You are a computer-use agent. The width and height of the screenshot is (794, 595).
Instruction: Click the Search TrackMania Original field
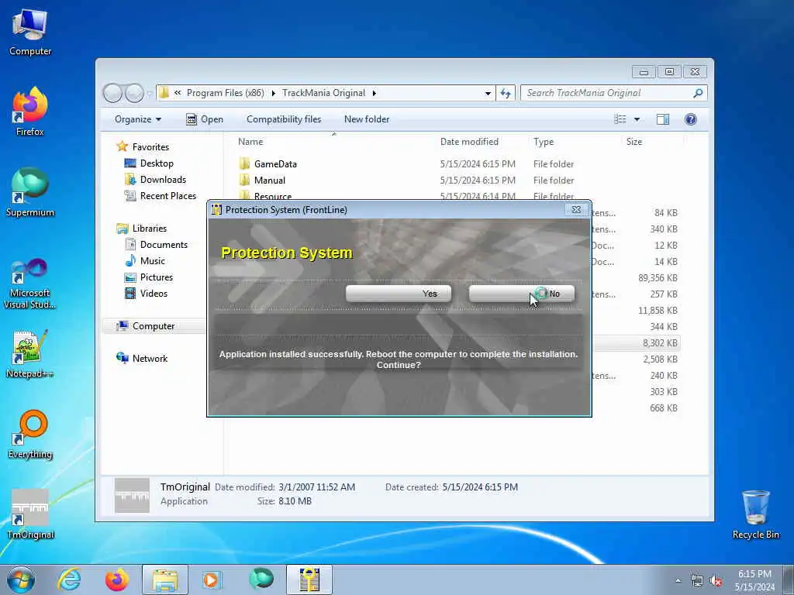[613, 93]
